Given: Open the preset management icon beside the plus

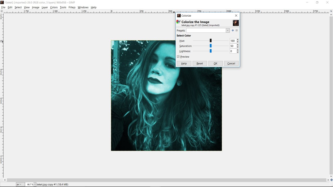Looking at the screenshot, I should pyautogui.click(x=236, y=30).
